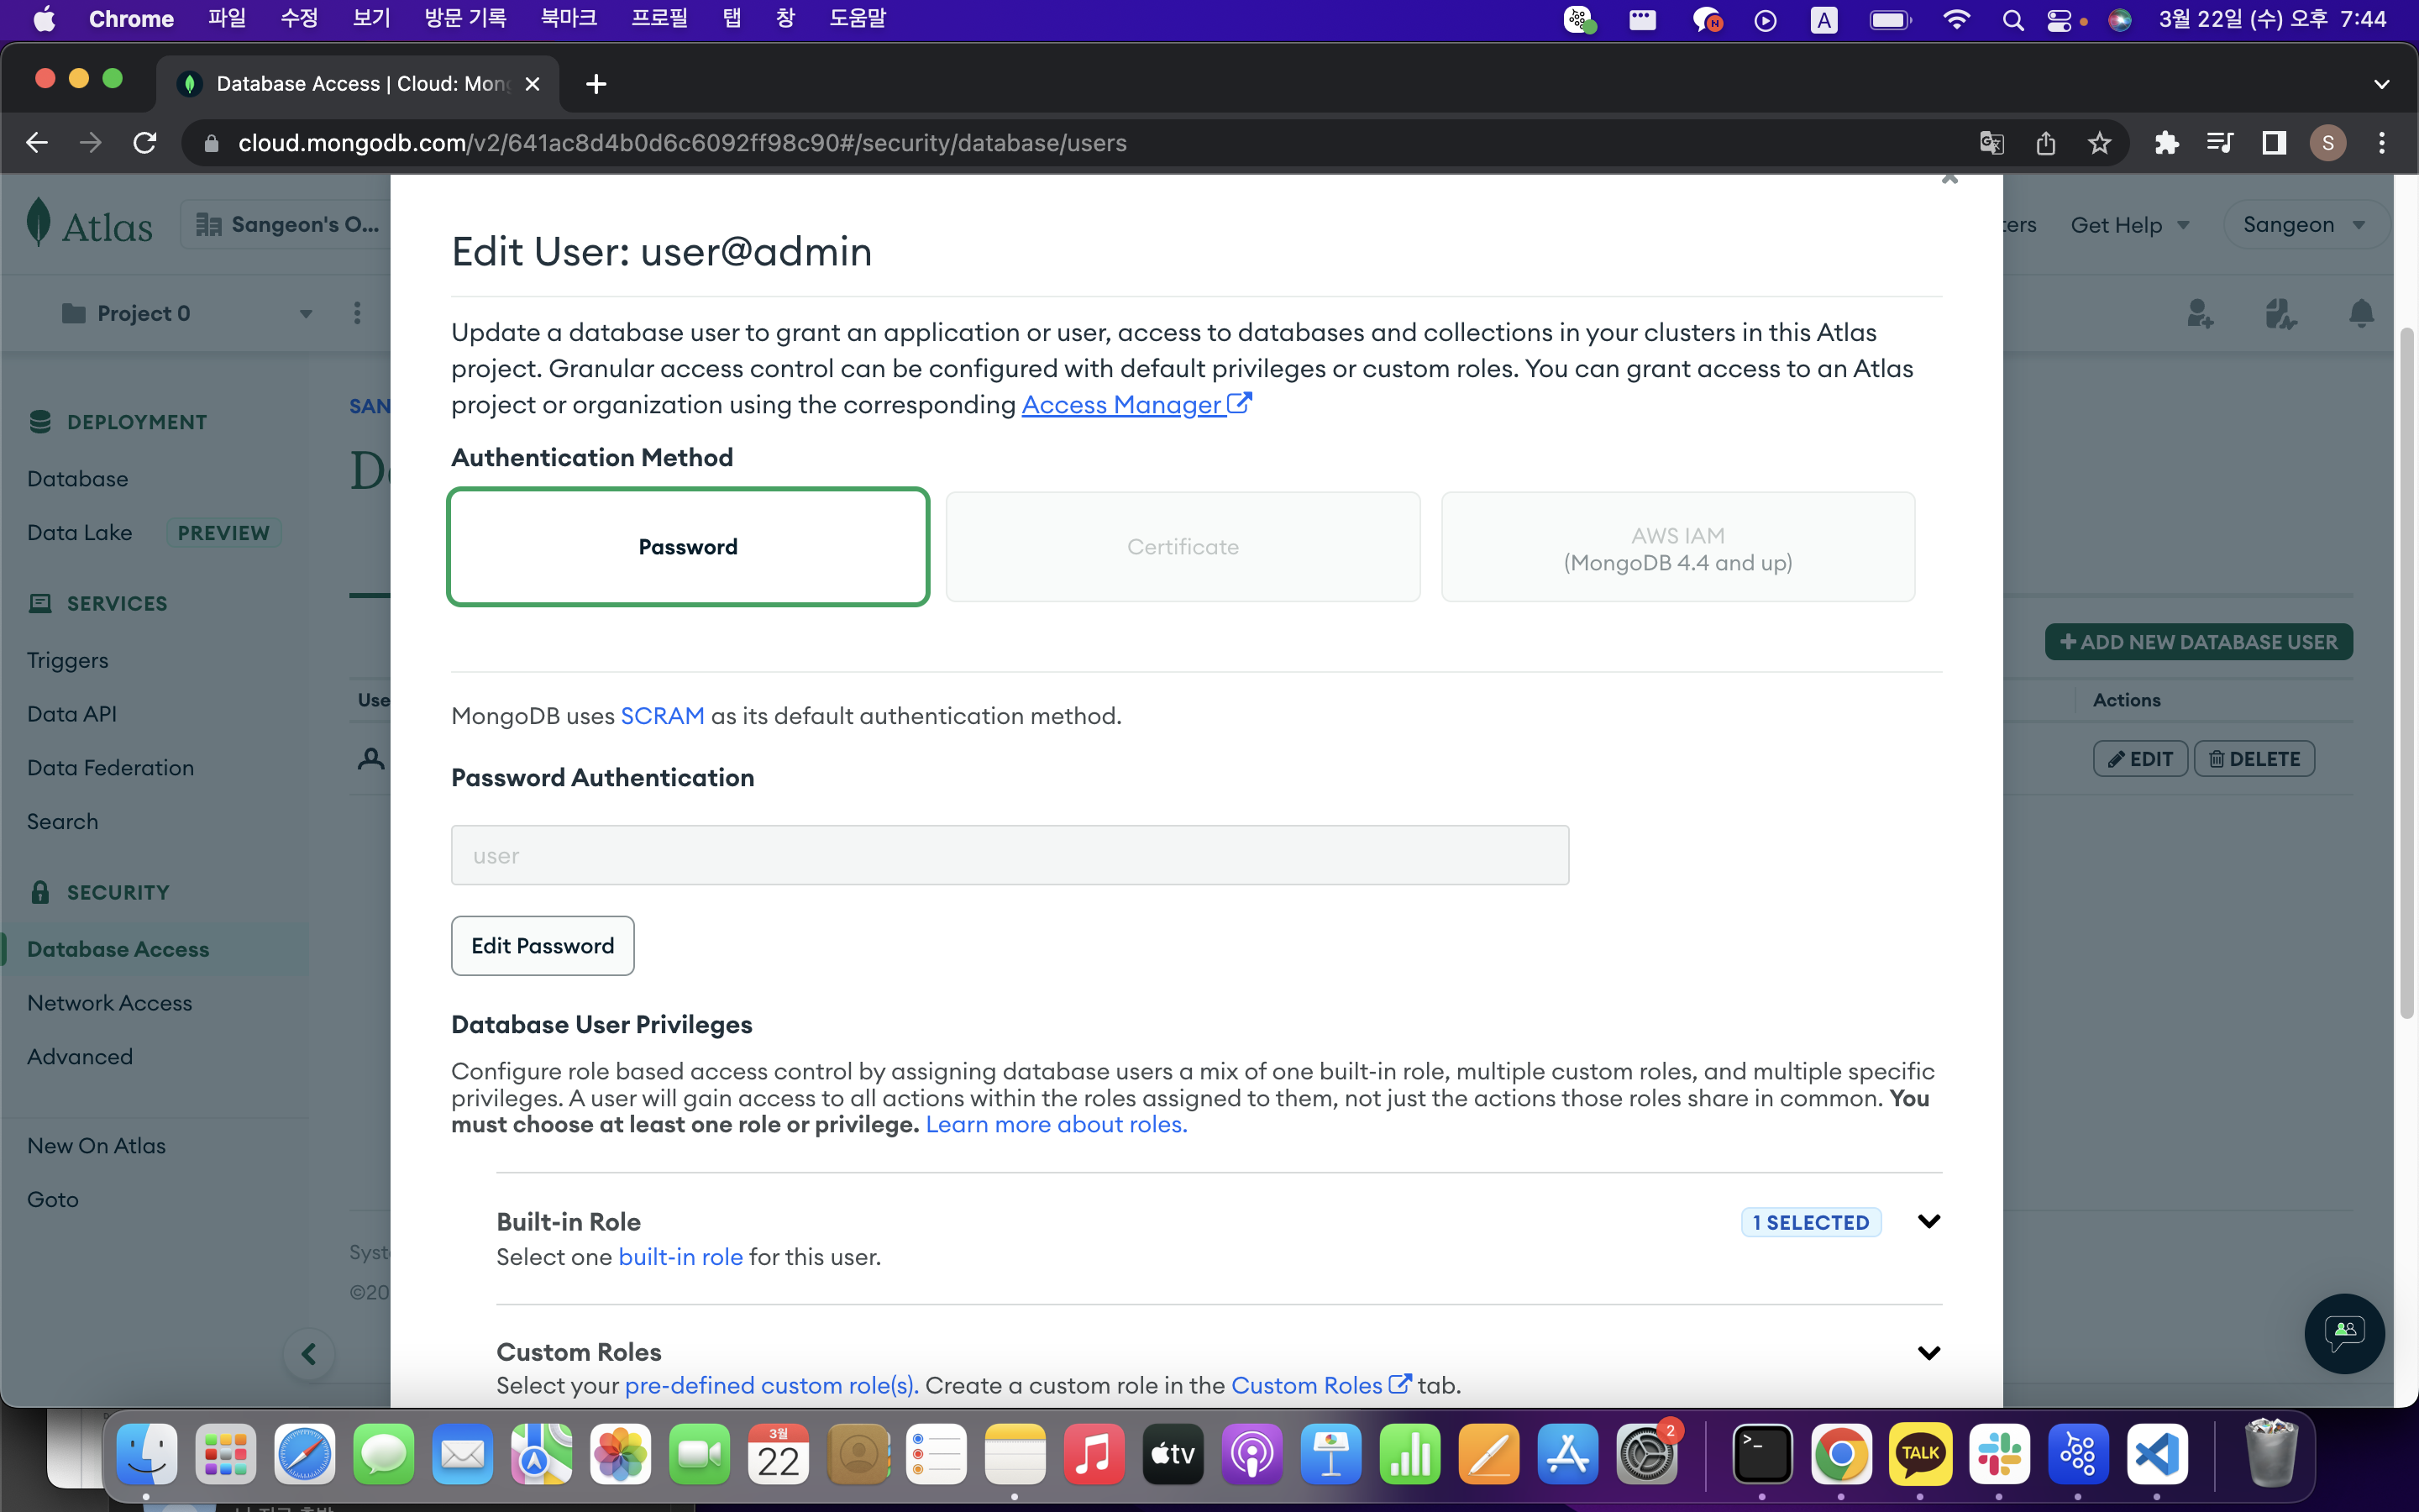Click the MongoDB Atlas leaf logo
The height and width of the screenshot is (1512, 2419).
click(39, 222)
